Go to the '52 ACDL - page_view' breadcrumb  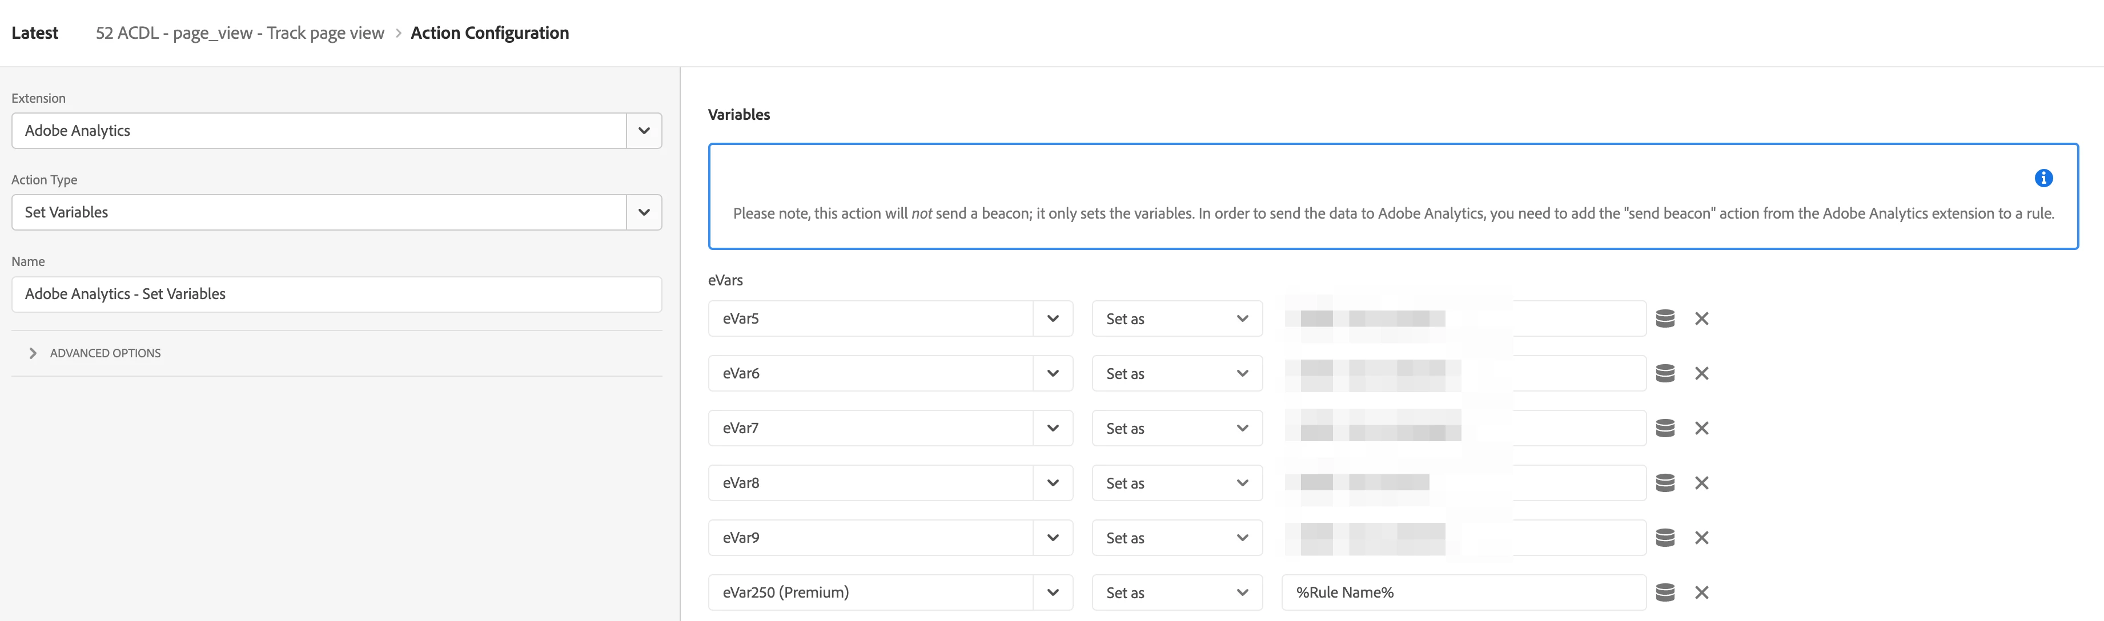239,33
